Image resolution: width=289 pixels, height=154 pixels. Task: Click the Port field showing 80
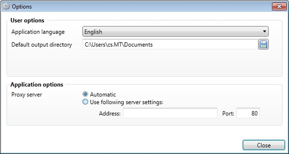[x=248, y=114]
